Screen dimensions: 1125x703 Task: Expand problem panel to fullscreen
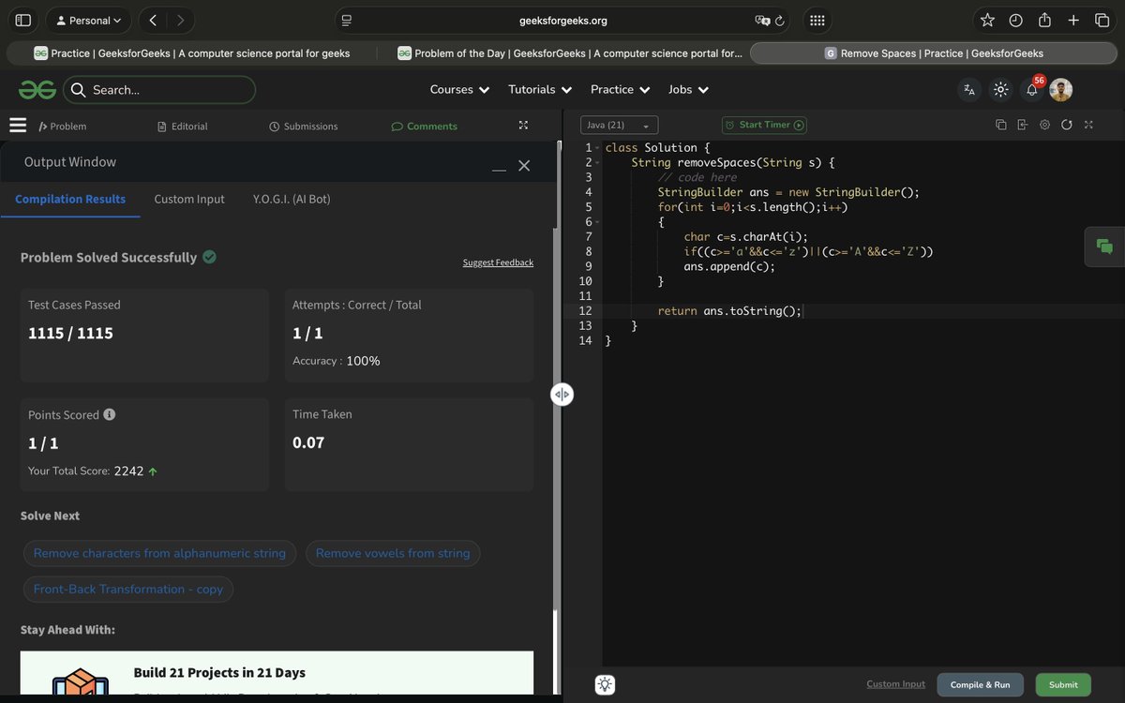click(523, 125)
